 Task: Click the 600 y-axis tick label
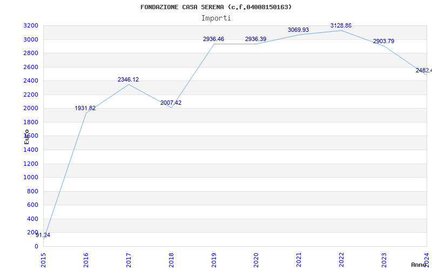(x=33, y=205)
